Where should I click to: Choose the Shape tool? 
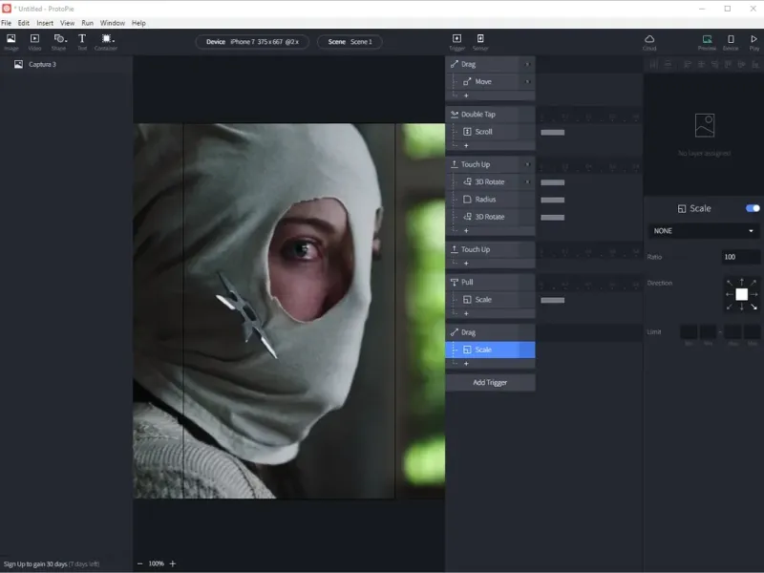tap(58, 41)
